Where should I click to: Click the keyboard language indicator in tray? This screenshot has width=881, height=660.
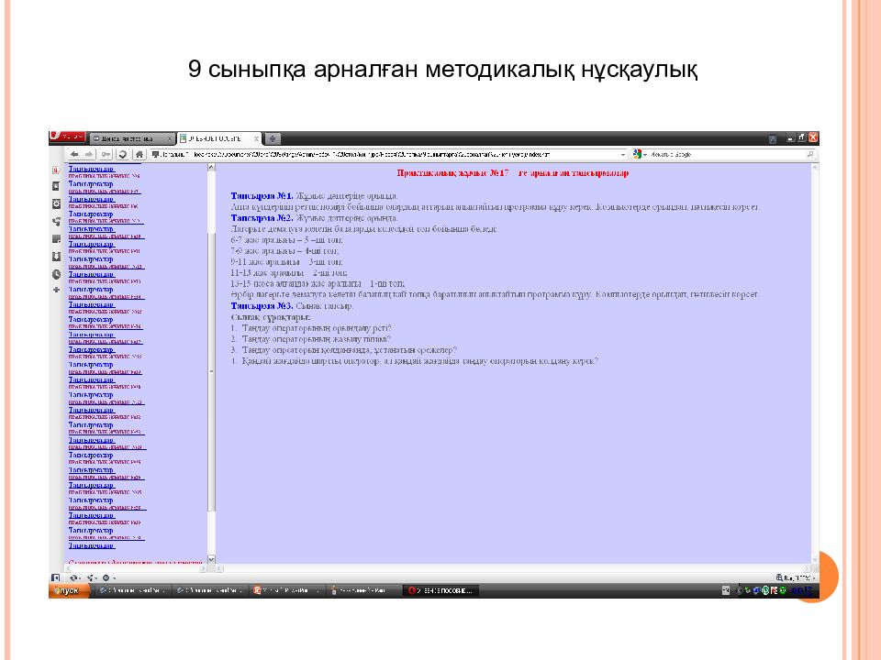(726, 590)
